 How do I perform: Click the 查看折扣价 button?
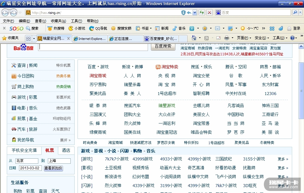(x=53, y=168)
